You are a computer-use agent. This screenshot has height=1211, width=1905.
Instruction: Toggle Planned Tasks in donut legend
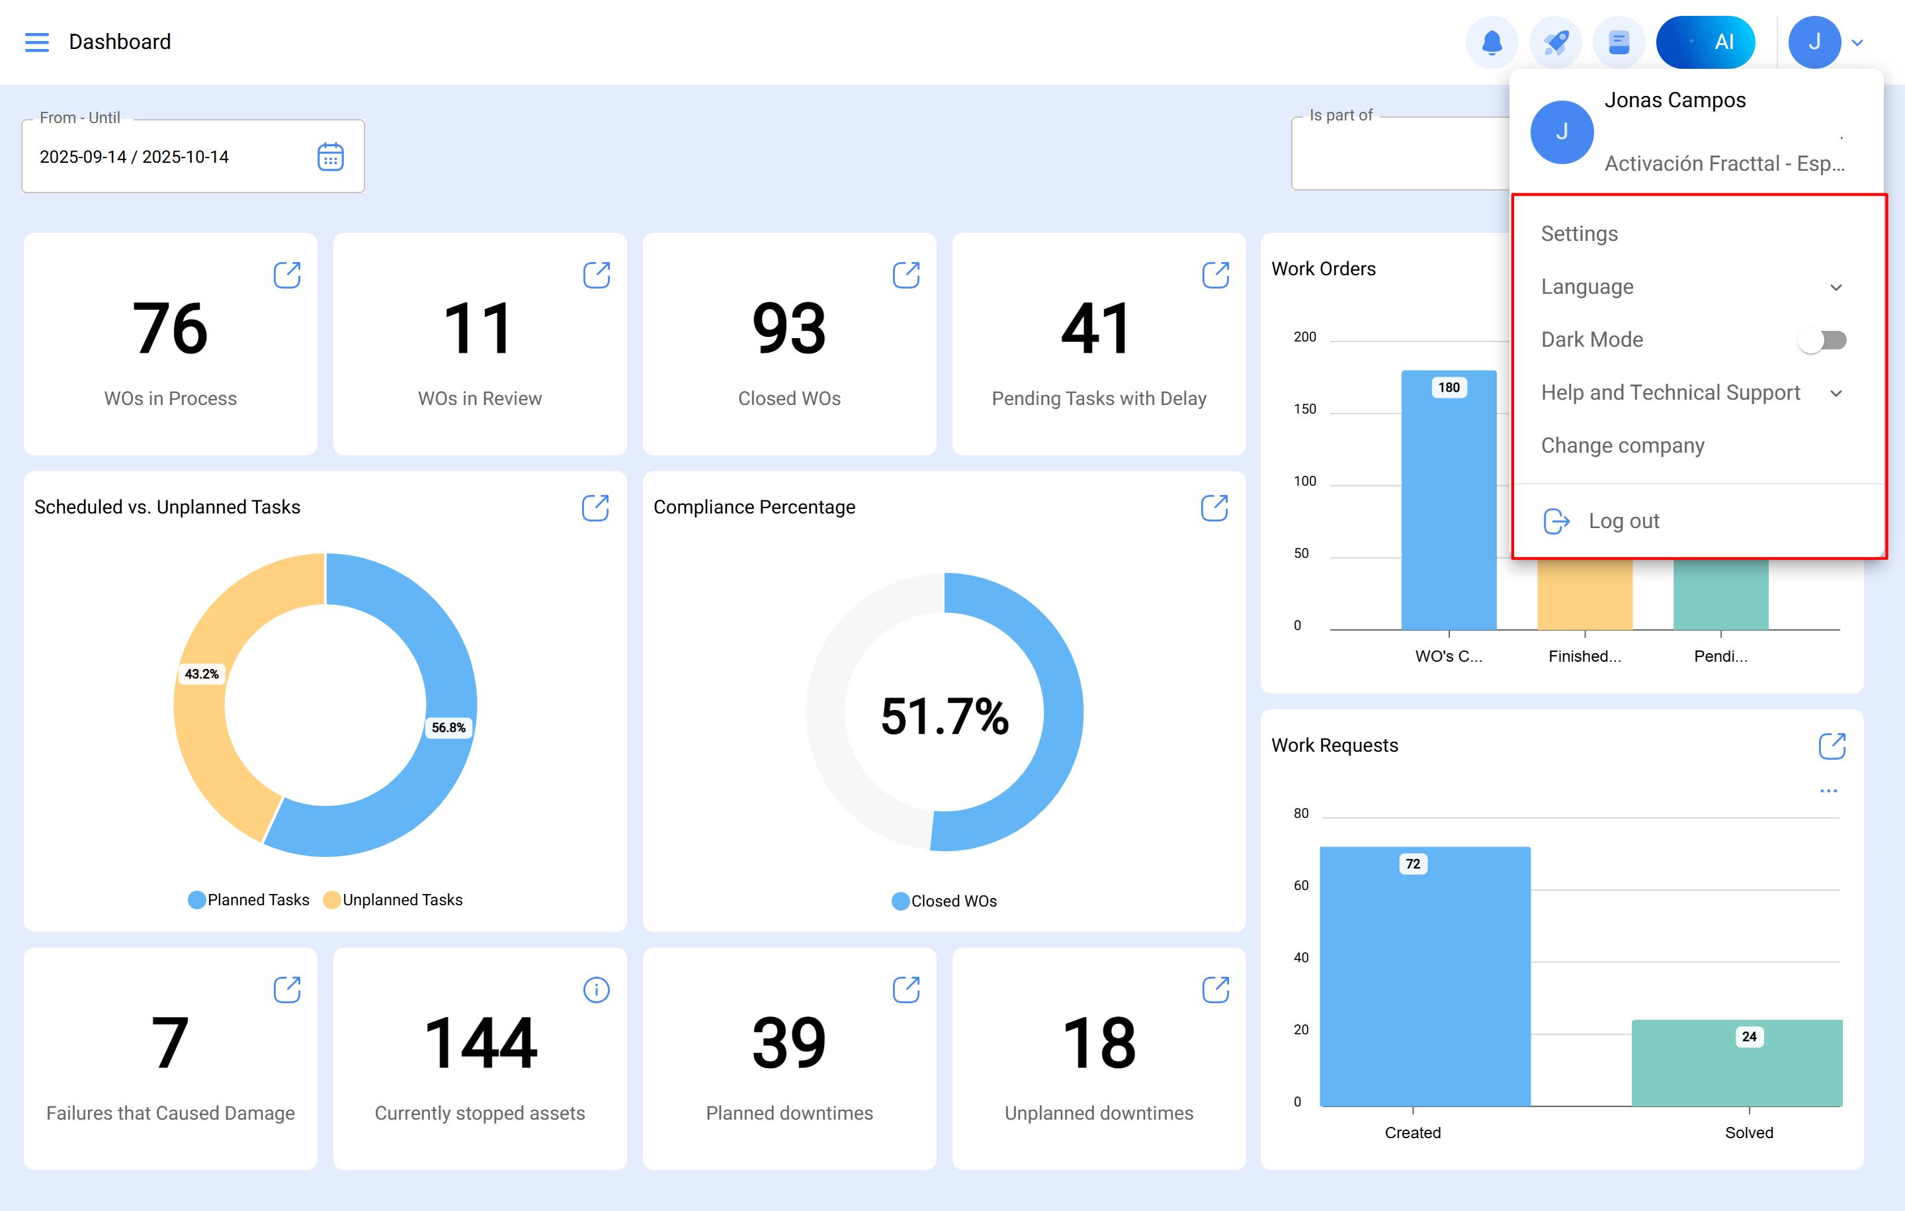tap(249, 899)
